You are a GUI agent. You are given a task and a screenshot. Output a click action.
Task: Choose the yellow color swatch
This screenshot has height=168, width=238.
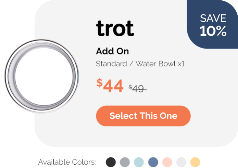coord(195,162)
